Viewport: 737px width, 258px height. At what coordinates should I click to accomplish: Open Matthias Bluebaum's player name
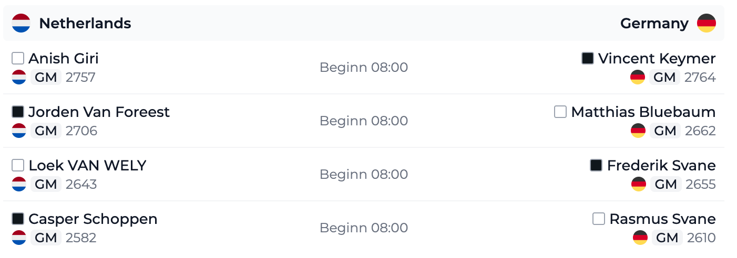click(643, 112)
